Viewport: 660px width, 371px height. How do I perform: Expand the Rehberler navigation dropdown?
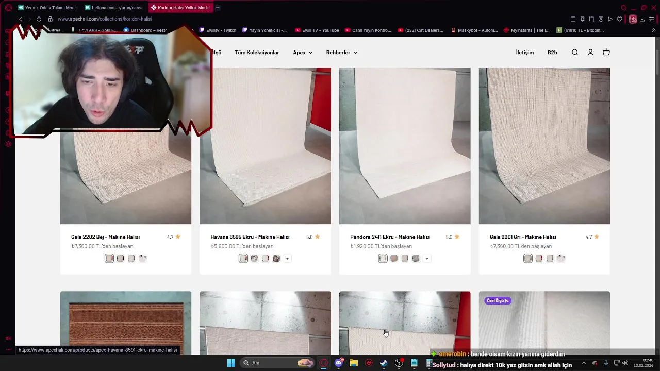(341, 53)
